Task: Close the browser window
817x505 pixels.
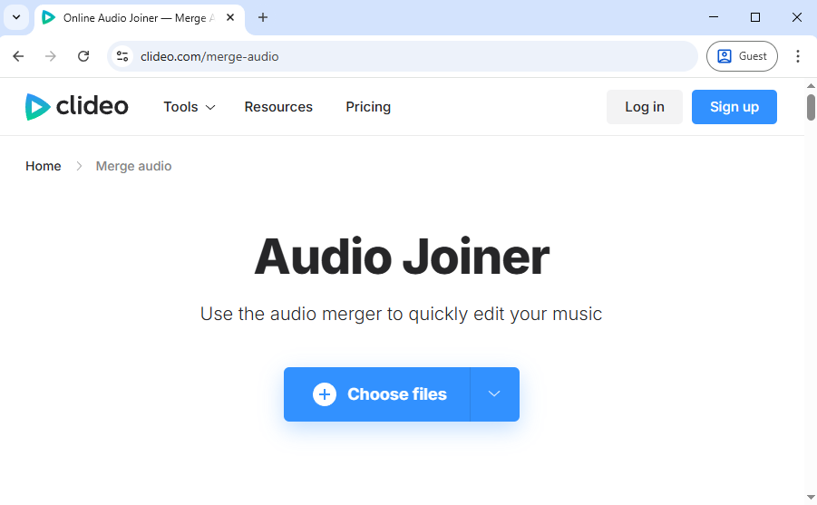Action: point(797,17)
